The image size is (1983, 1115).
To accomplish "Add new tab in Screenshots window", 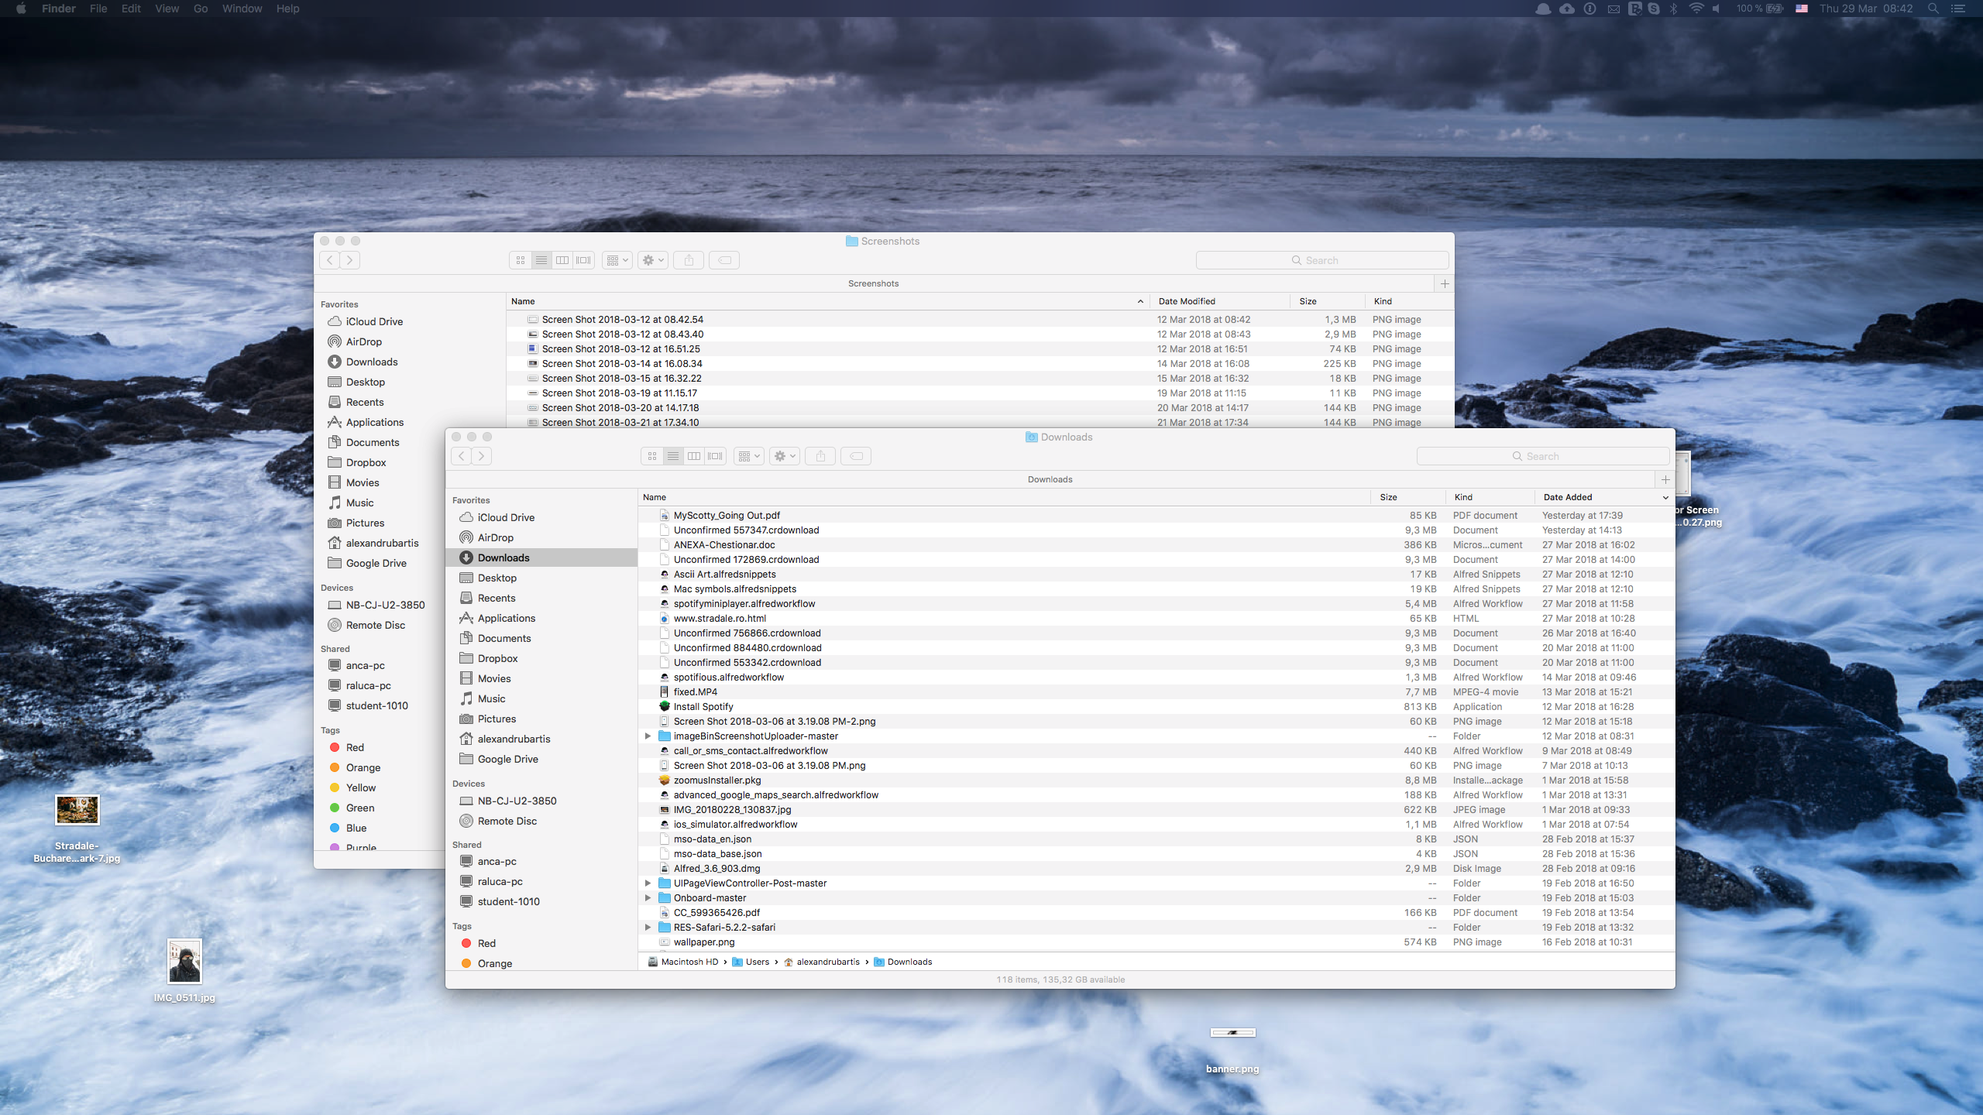I will click(1445, 283).
